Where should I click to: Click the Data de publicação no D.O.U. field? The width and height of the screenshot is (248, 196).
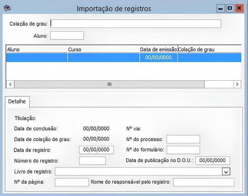tap(212, 161)
